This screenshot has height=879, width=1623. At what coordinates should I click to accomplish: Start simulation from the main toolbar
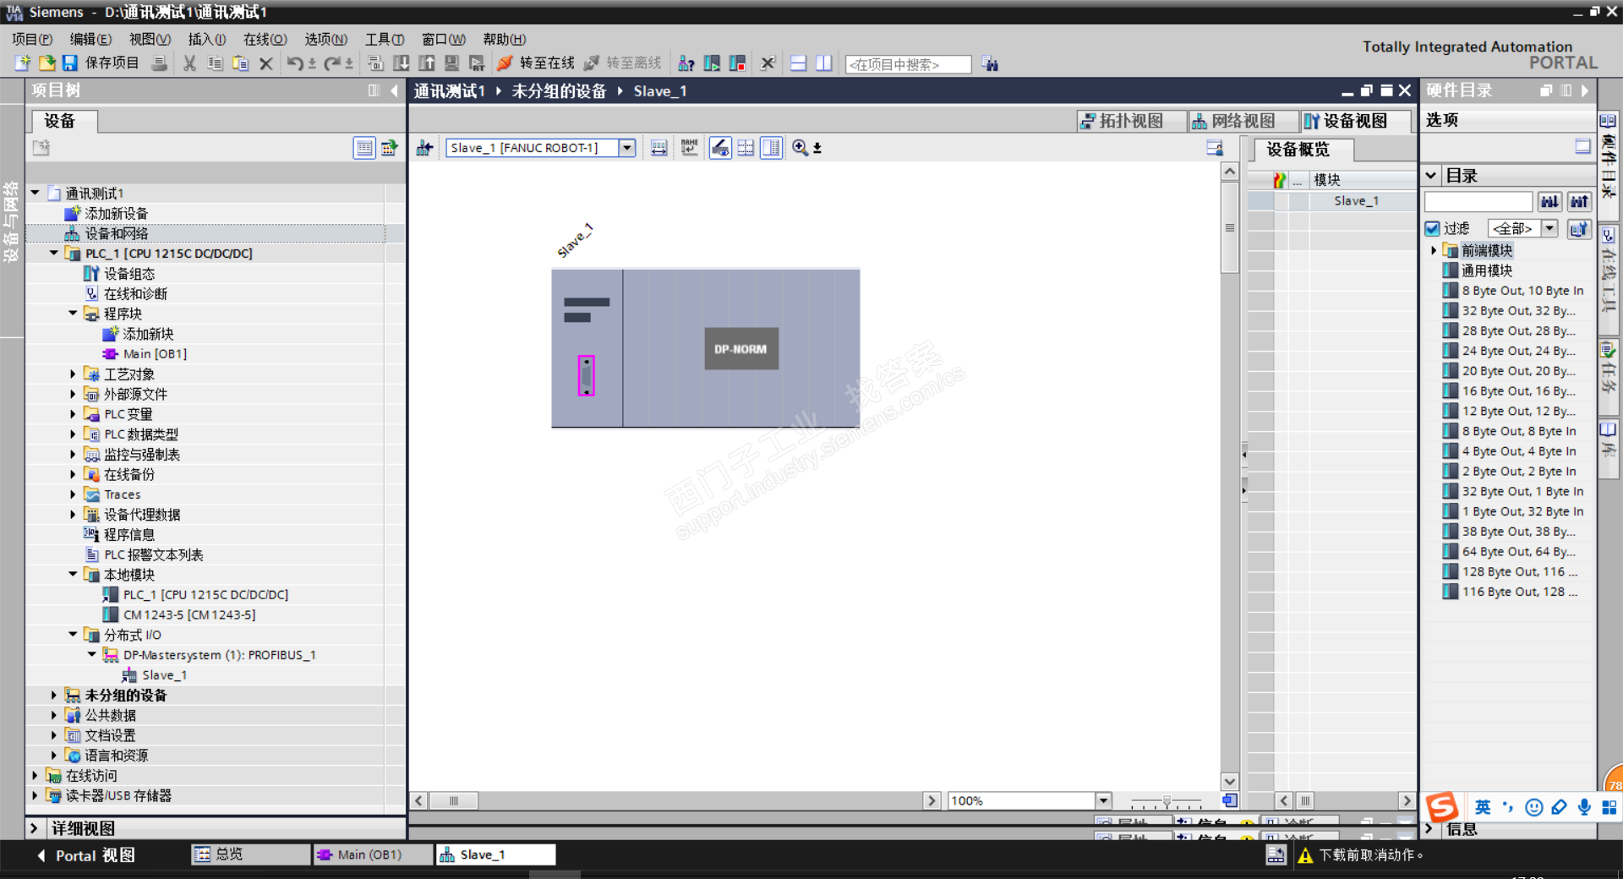[452, 63]
